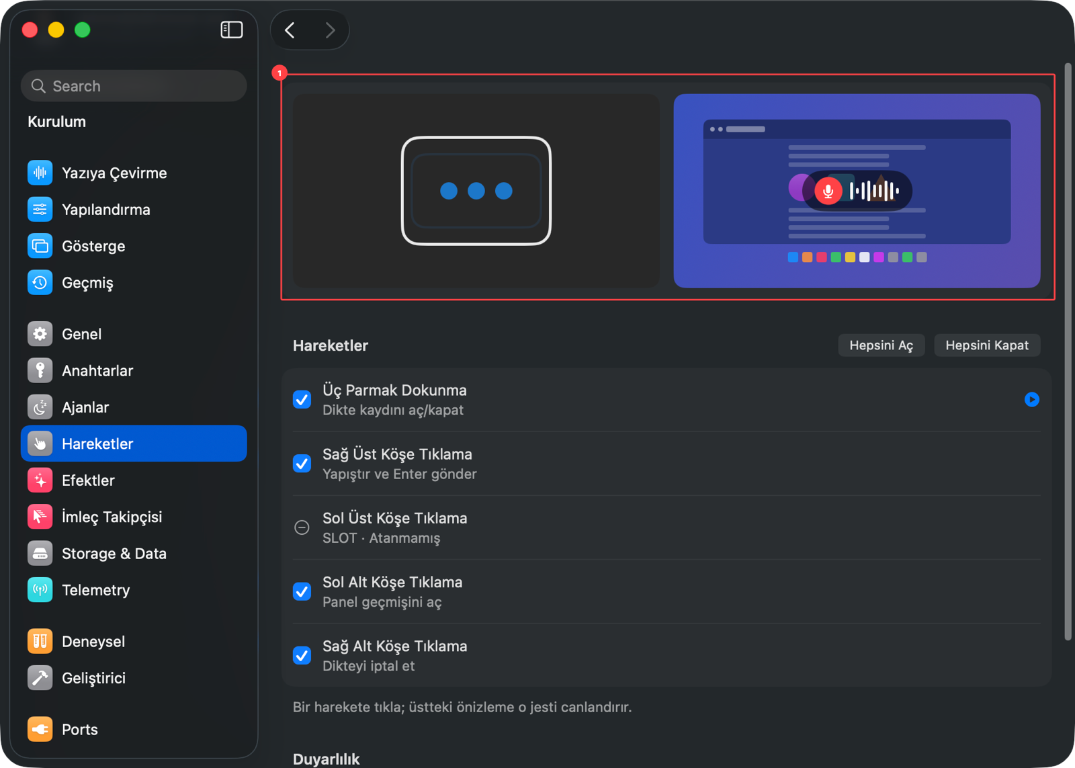Screen dimensions: 1075x768
Task: Open the Efektler sidebar entry
Action: [x=134, y=480]
